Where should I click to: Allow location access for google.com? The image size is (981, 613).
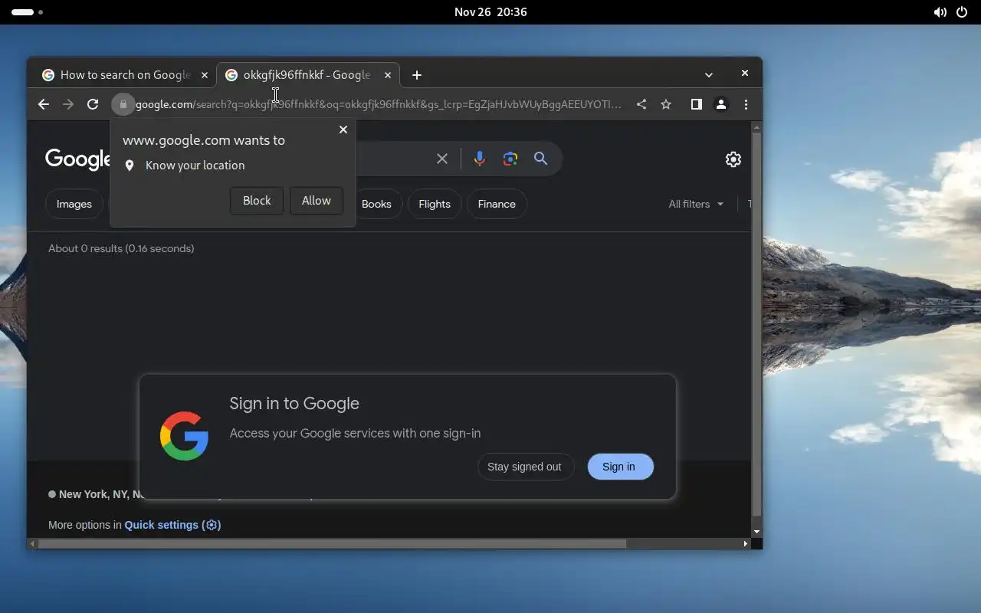pyautogui.click(x=317, y=201)
